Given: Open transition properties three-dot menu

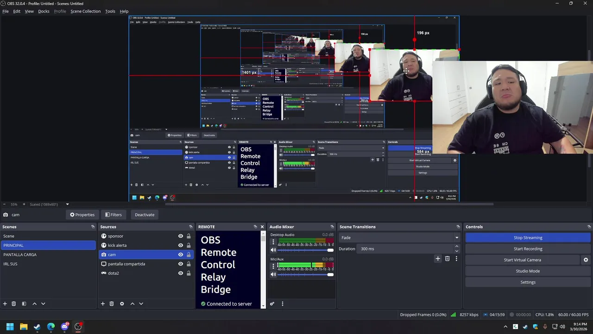Looking at the screenshot, I should coord(456,258).
